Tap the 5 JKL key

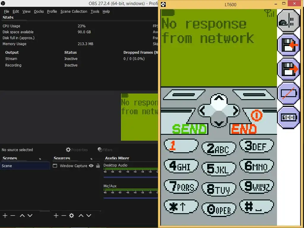click(219, 169)
